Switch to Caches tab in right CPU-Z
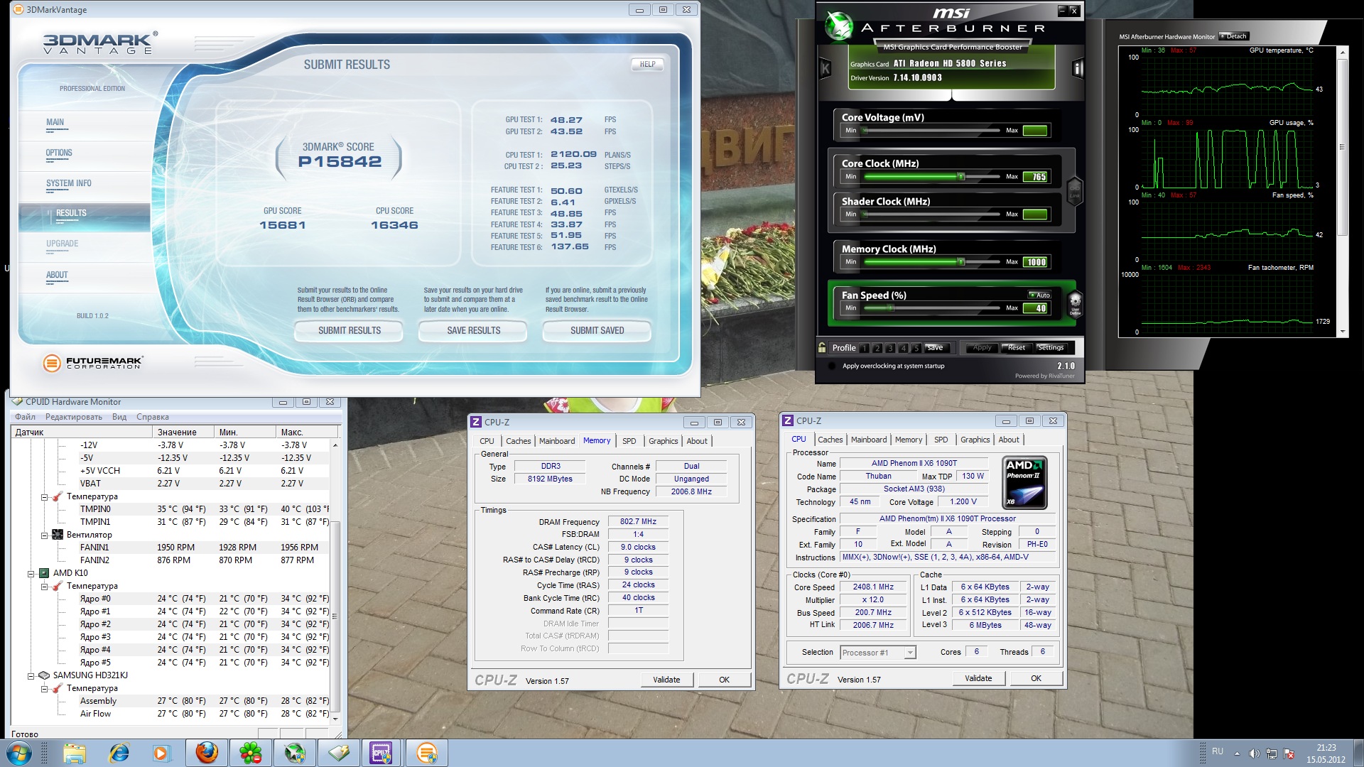1364x767 pixels. [x=830, y=440]
